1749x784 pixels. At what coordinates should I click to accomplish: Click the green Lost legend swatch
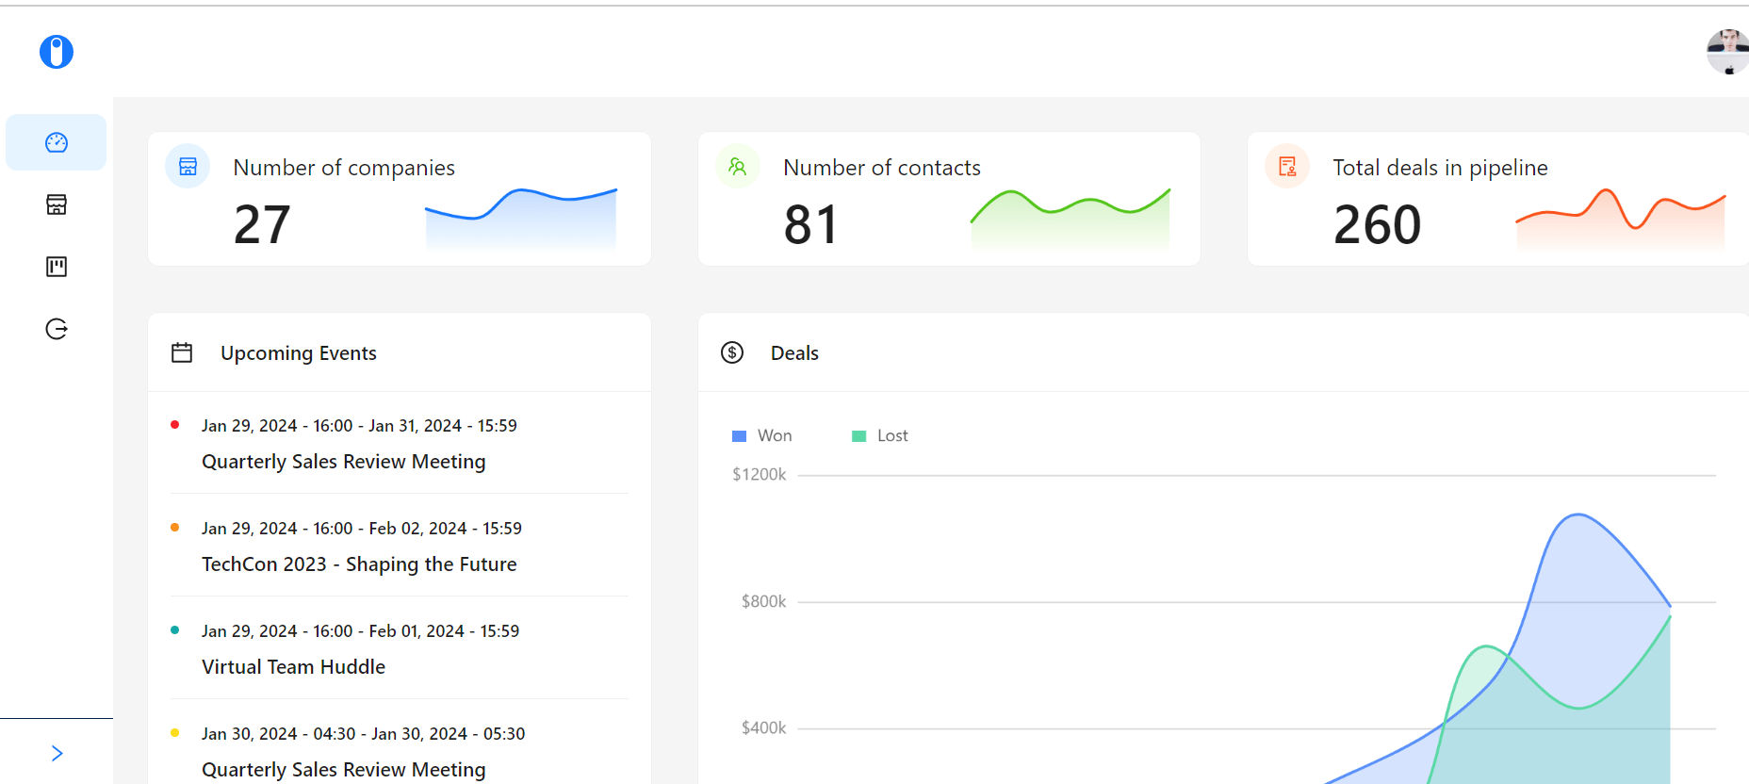pos(859,436)
